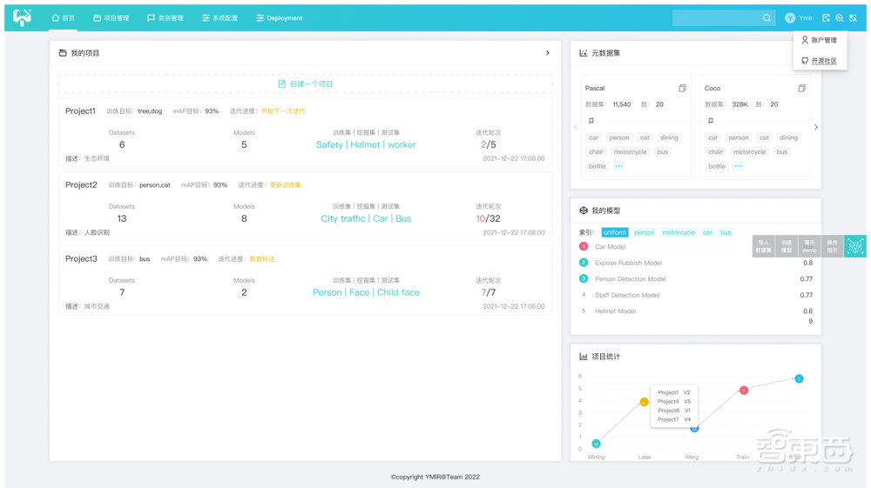Click in the header search box

point(716,17)
